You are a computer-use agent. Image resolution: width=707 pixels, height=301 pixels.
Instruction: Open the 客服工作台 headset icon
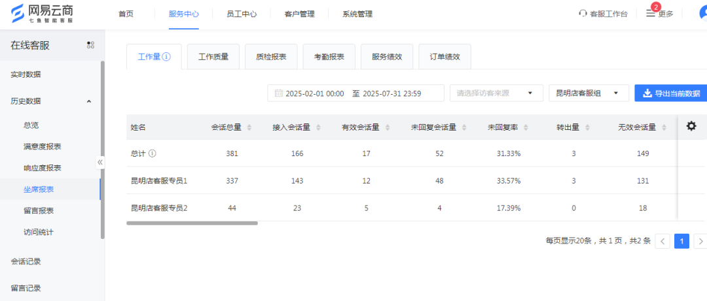[583, 14]
